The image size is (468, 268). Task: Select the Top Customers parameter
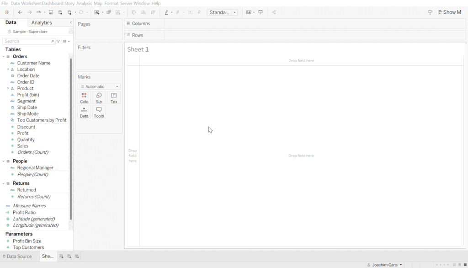point(28,247)
